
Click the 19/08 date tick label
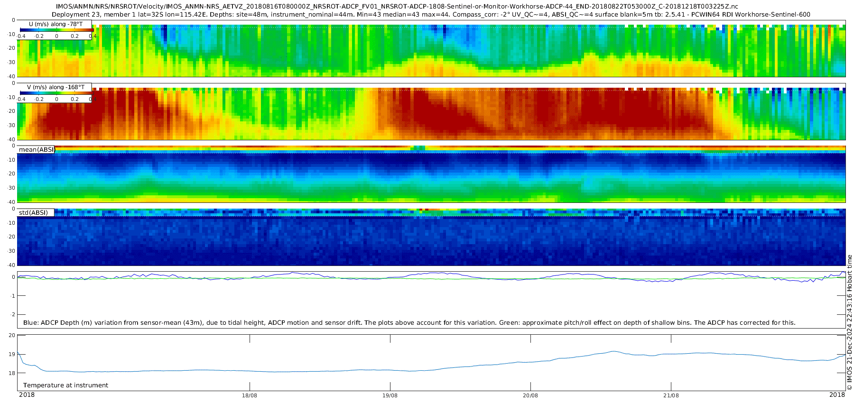click(390, 395)
